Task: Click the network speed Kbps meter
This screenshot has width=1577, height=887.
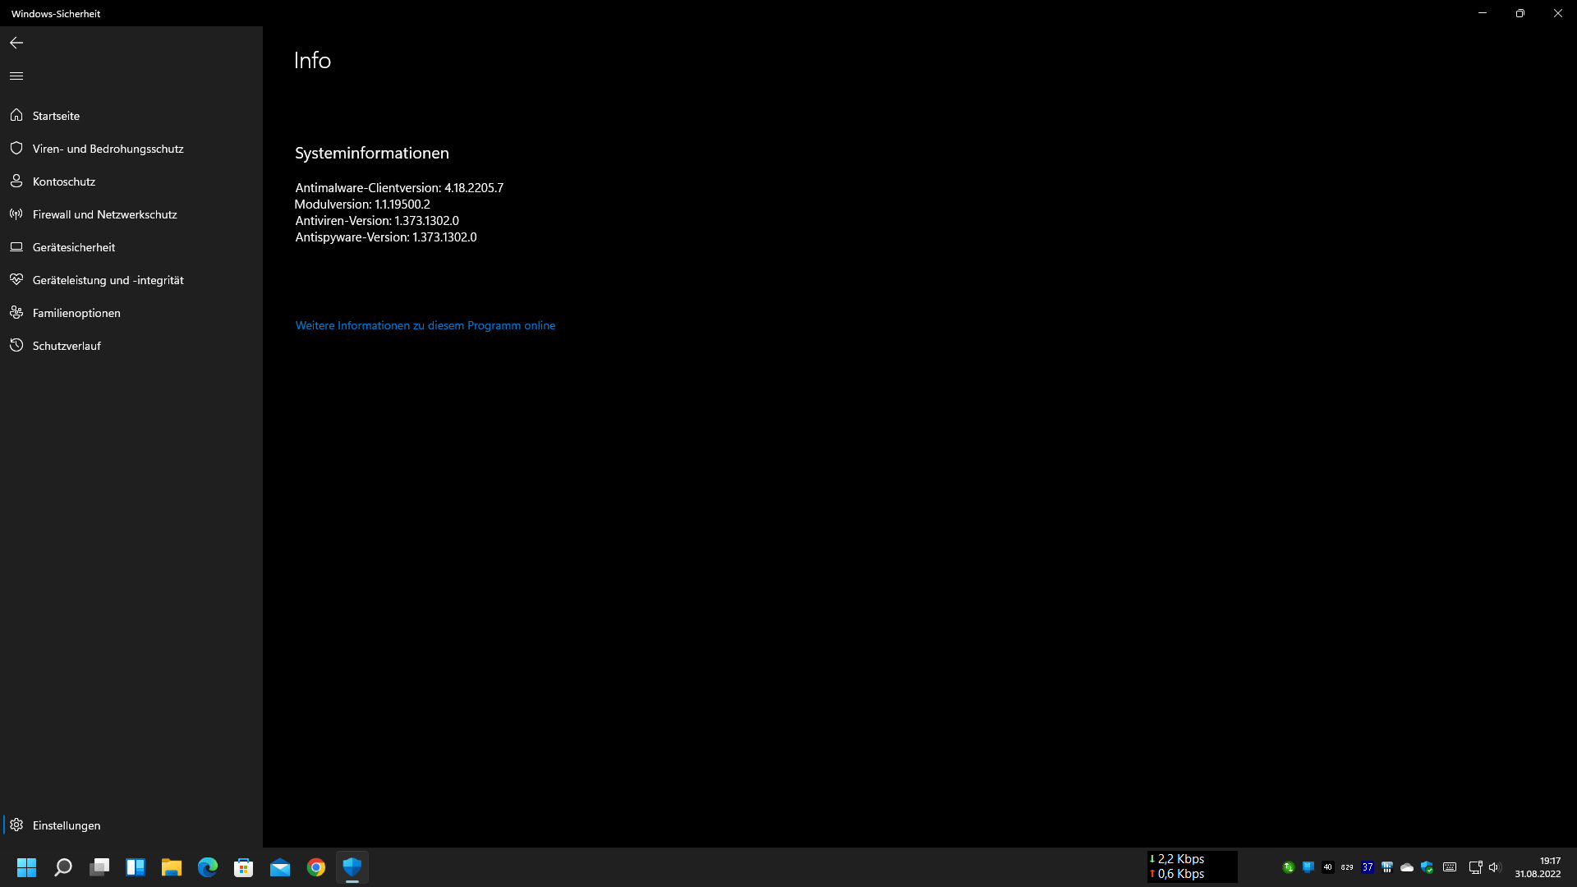Action: pyautogui.click(x=1192, y=866)
